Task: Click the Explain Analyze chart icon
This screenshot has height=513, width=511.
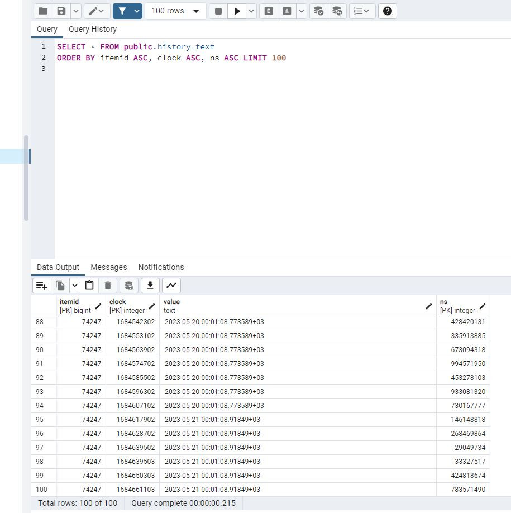Action: (287, 11)
